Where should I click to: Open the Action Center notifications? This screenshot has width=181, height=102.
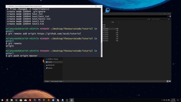click(x=178, y=100)
